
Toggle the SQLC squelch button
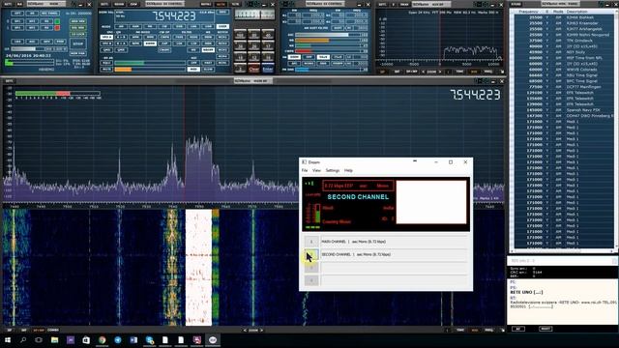[x=106, y=63]
